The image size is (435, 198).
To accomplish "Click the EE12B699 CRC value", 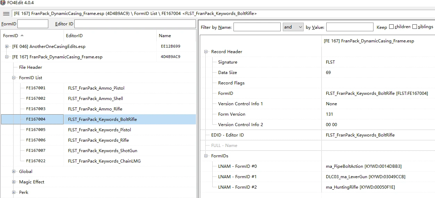I will pyautogui.click(x=171, y=46).
